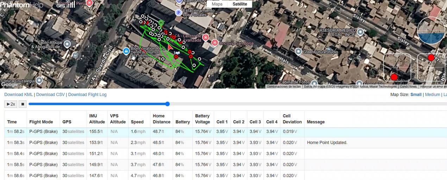447x180 pixels.
Task: Set map size to Small
Action: point(416,95)
